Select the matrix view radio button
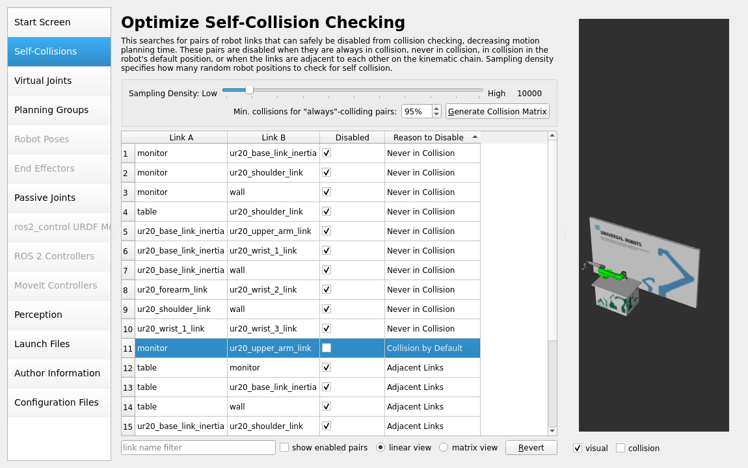This screenshot has height=468, width=748. coord(444,447)
